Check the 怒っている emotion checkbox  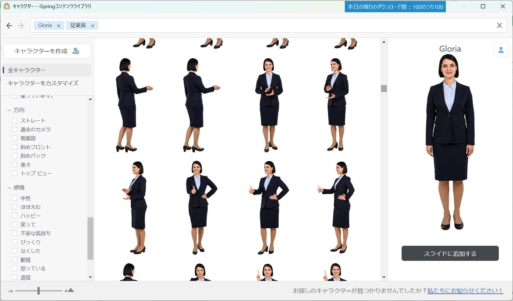click(14, 268)
